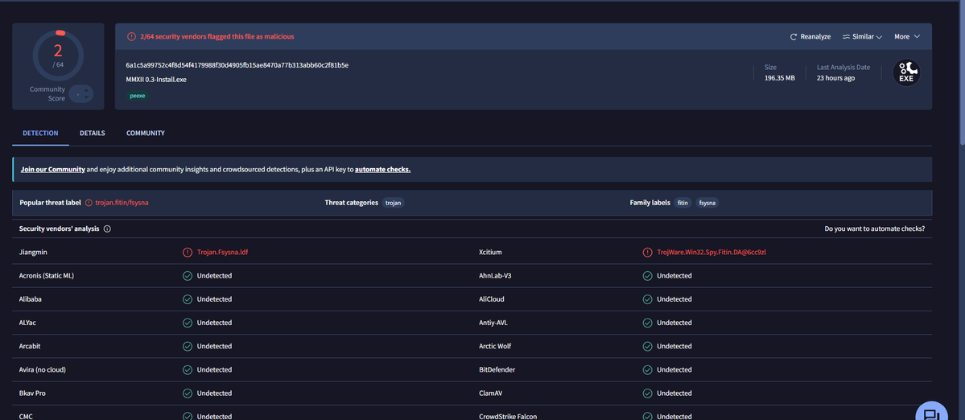Click the 23 hours ago analysis date
The image size is (965, 420).
835,78
